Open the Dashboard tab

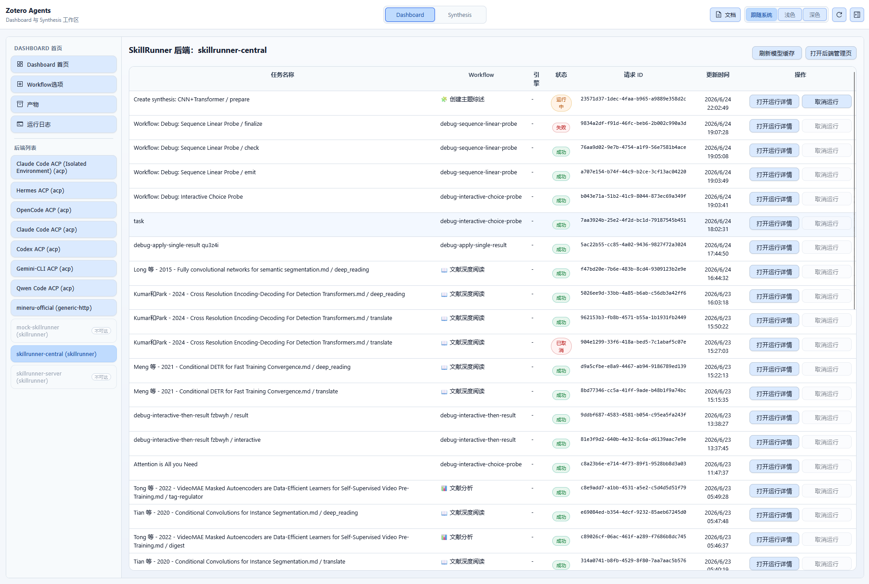410,15
